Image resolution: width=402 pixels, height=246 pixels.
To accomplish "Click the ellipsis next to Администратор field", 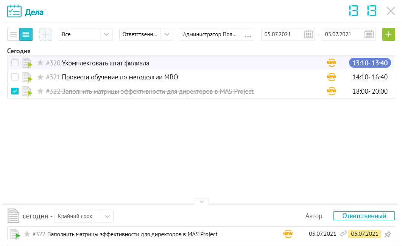I will coord(248,35).
